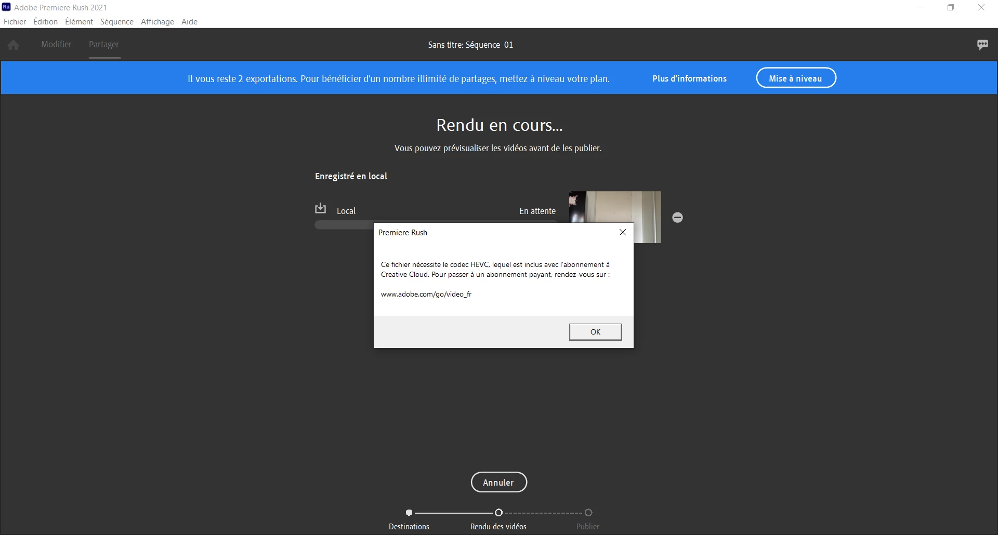998x535 pixels.
Task: Open the Élément menu
Action: point(79,21)
